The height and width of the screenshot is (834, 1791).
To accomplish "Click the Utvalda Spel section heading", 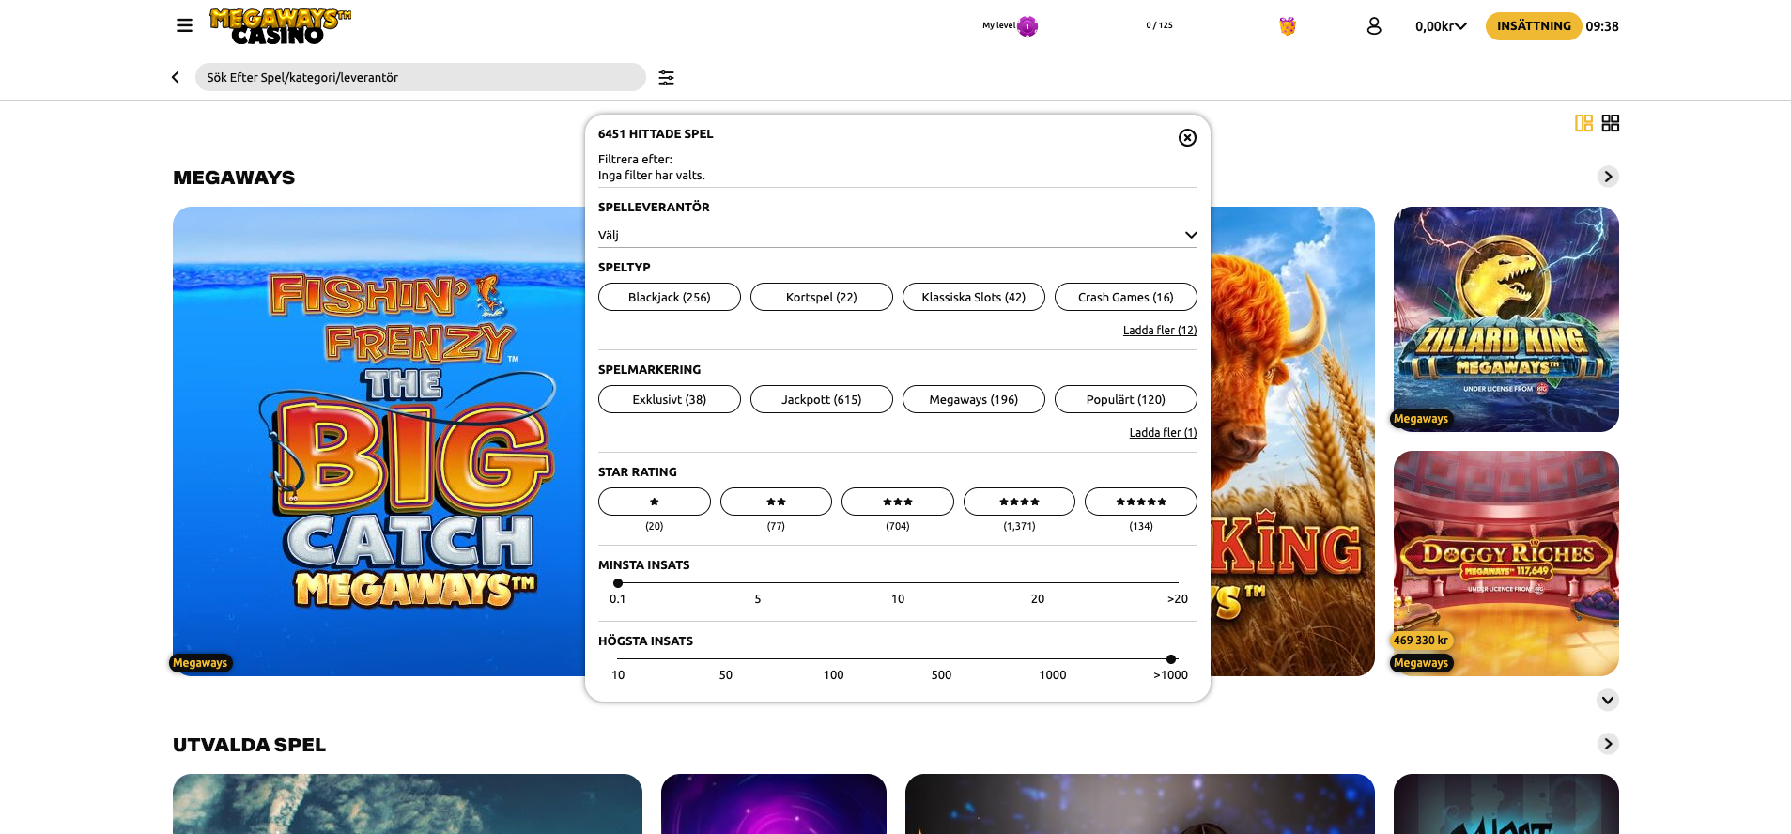I will (x=249, y=745).
